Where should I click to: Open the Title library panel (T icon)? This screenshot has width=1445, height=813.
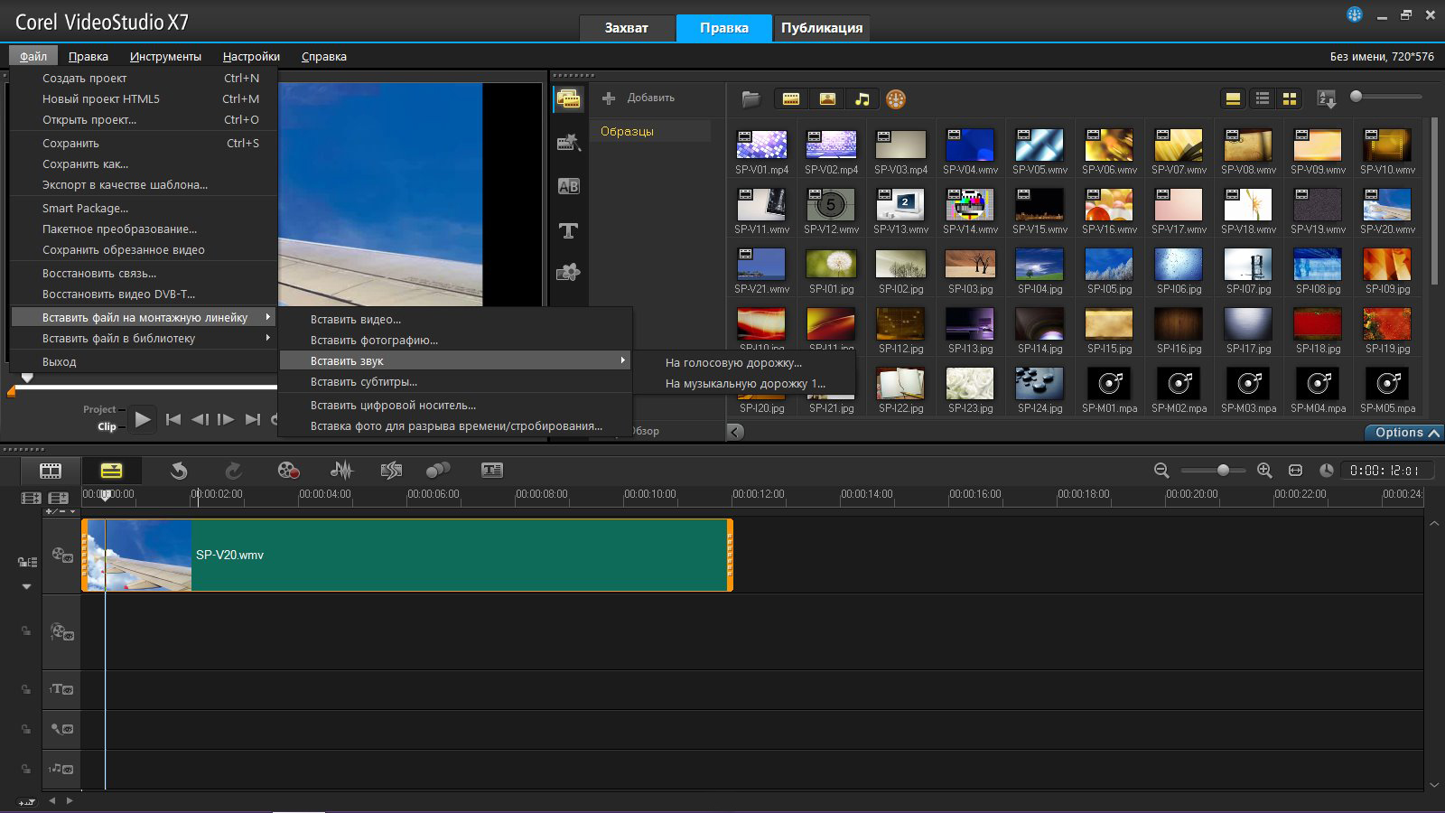(x=568, y=231)
